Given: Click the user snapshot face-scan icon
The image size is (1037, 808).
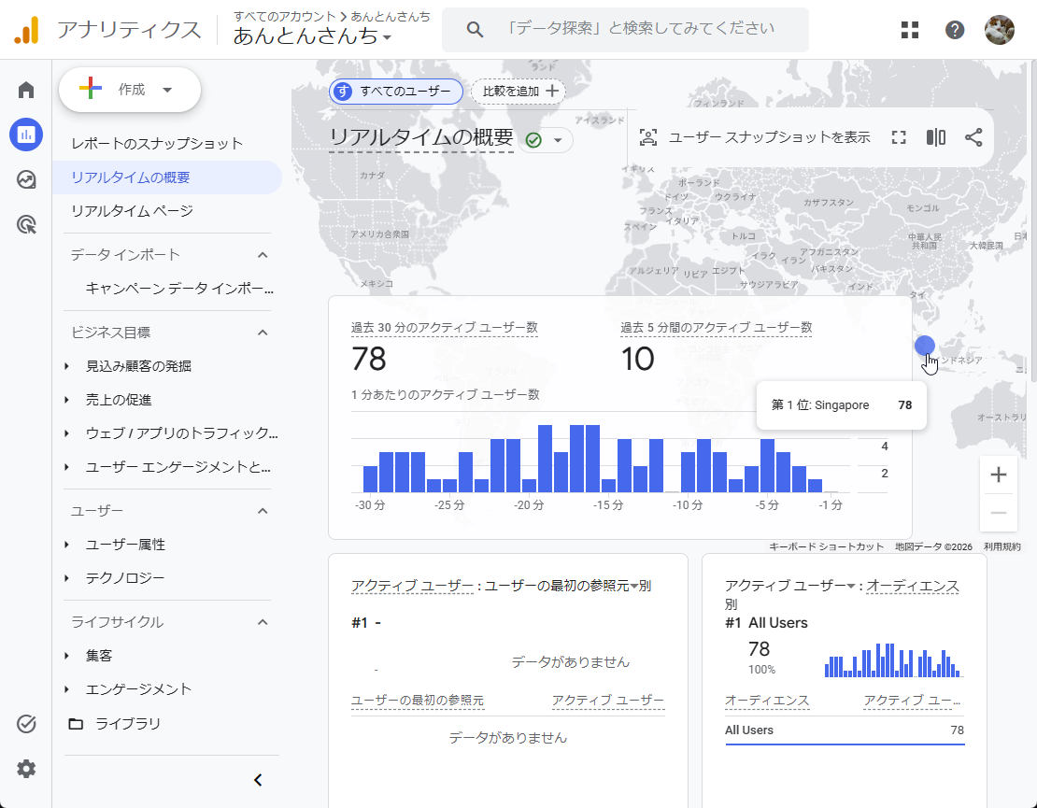Looking at the screenshot, I should pyautogui.click(x=648, y=137).
